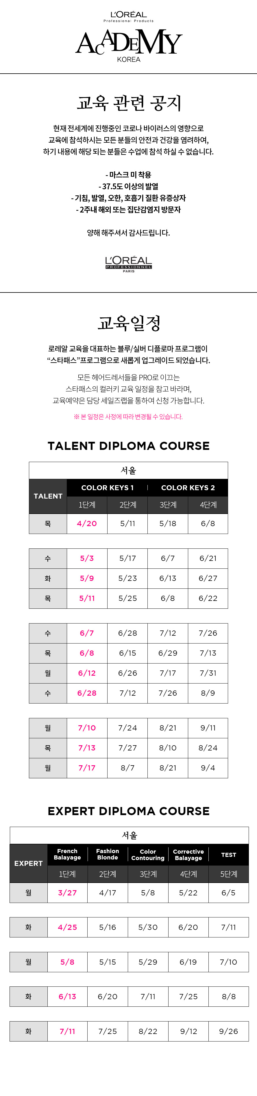Screen dimensions: 257x1096
Task: Click the Color Contouring column header
Action: tap(148, 855)
